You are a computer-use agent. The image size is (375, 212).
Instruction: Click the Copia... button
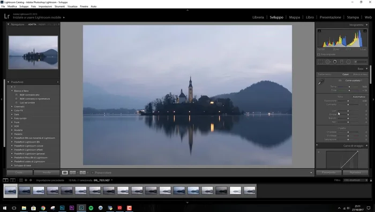[20, 172]
